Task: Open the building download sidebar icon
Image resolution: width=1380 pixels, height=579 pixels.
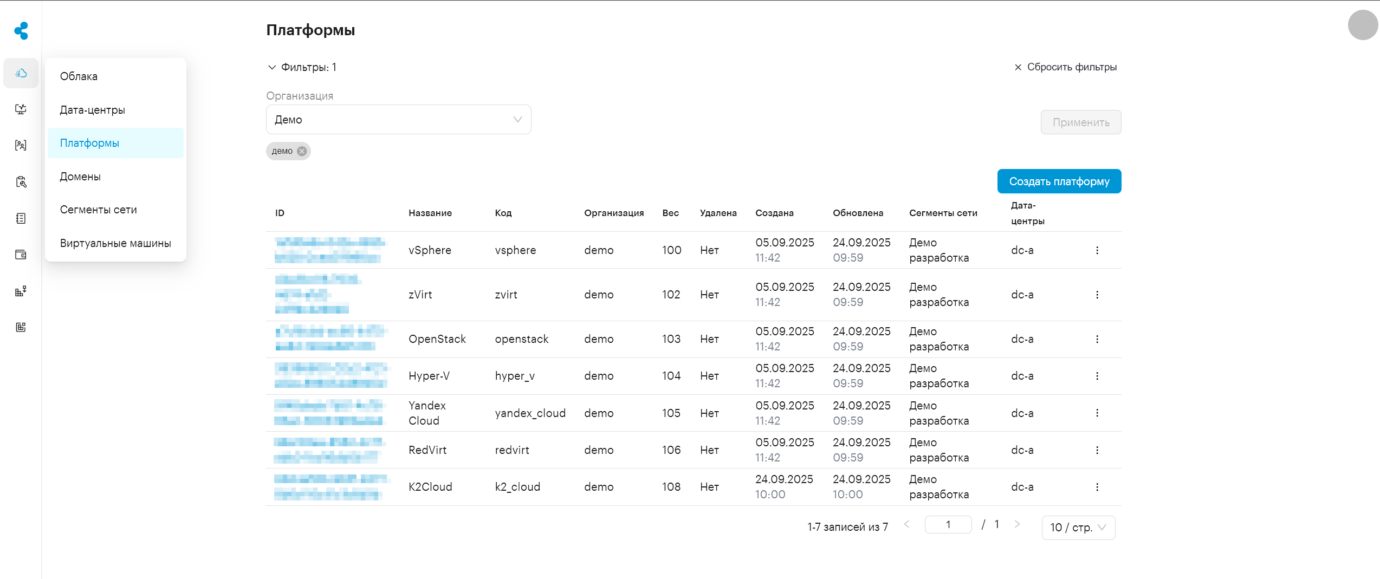Action: tap(21, 291)
